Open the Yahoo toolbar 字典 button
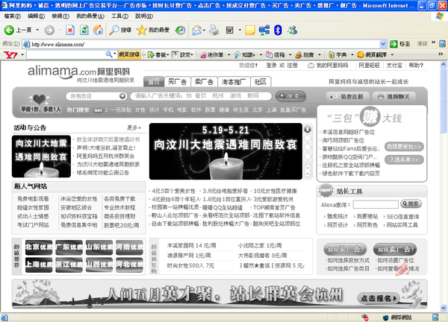Viewport: 448px width, 322px height. pos(338,54)
